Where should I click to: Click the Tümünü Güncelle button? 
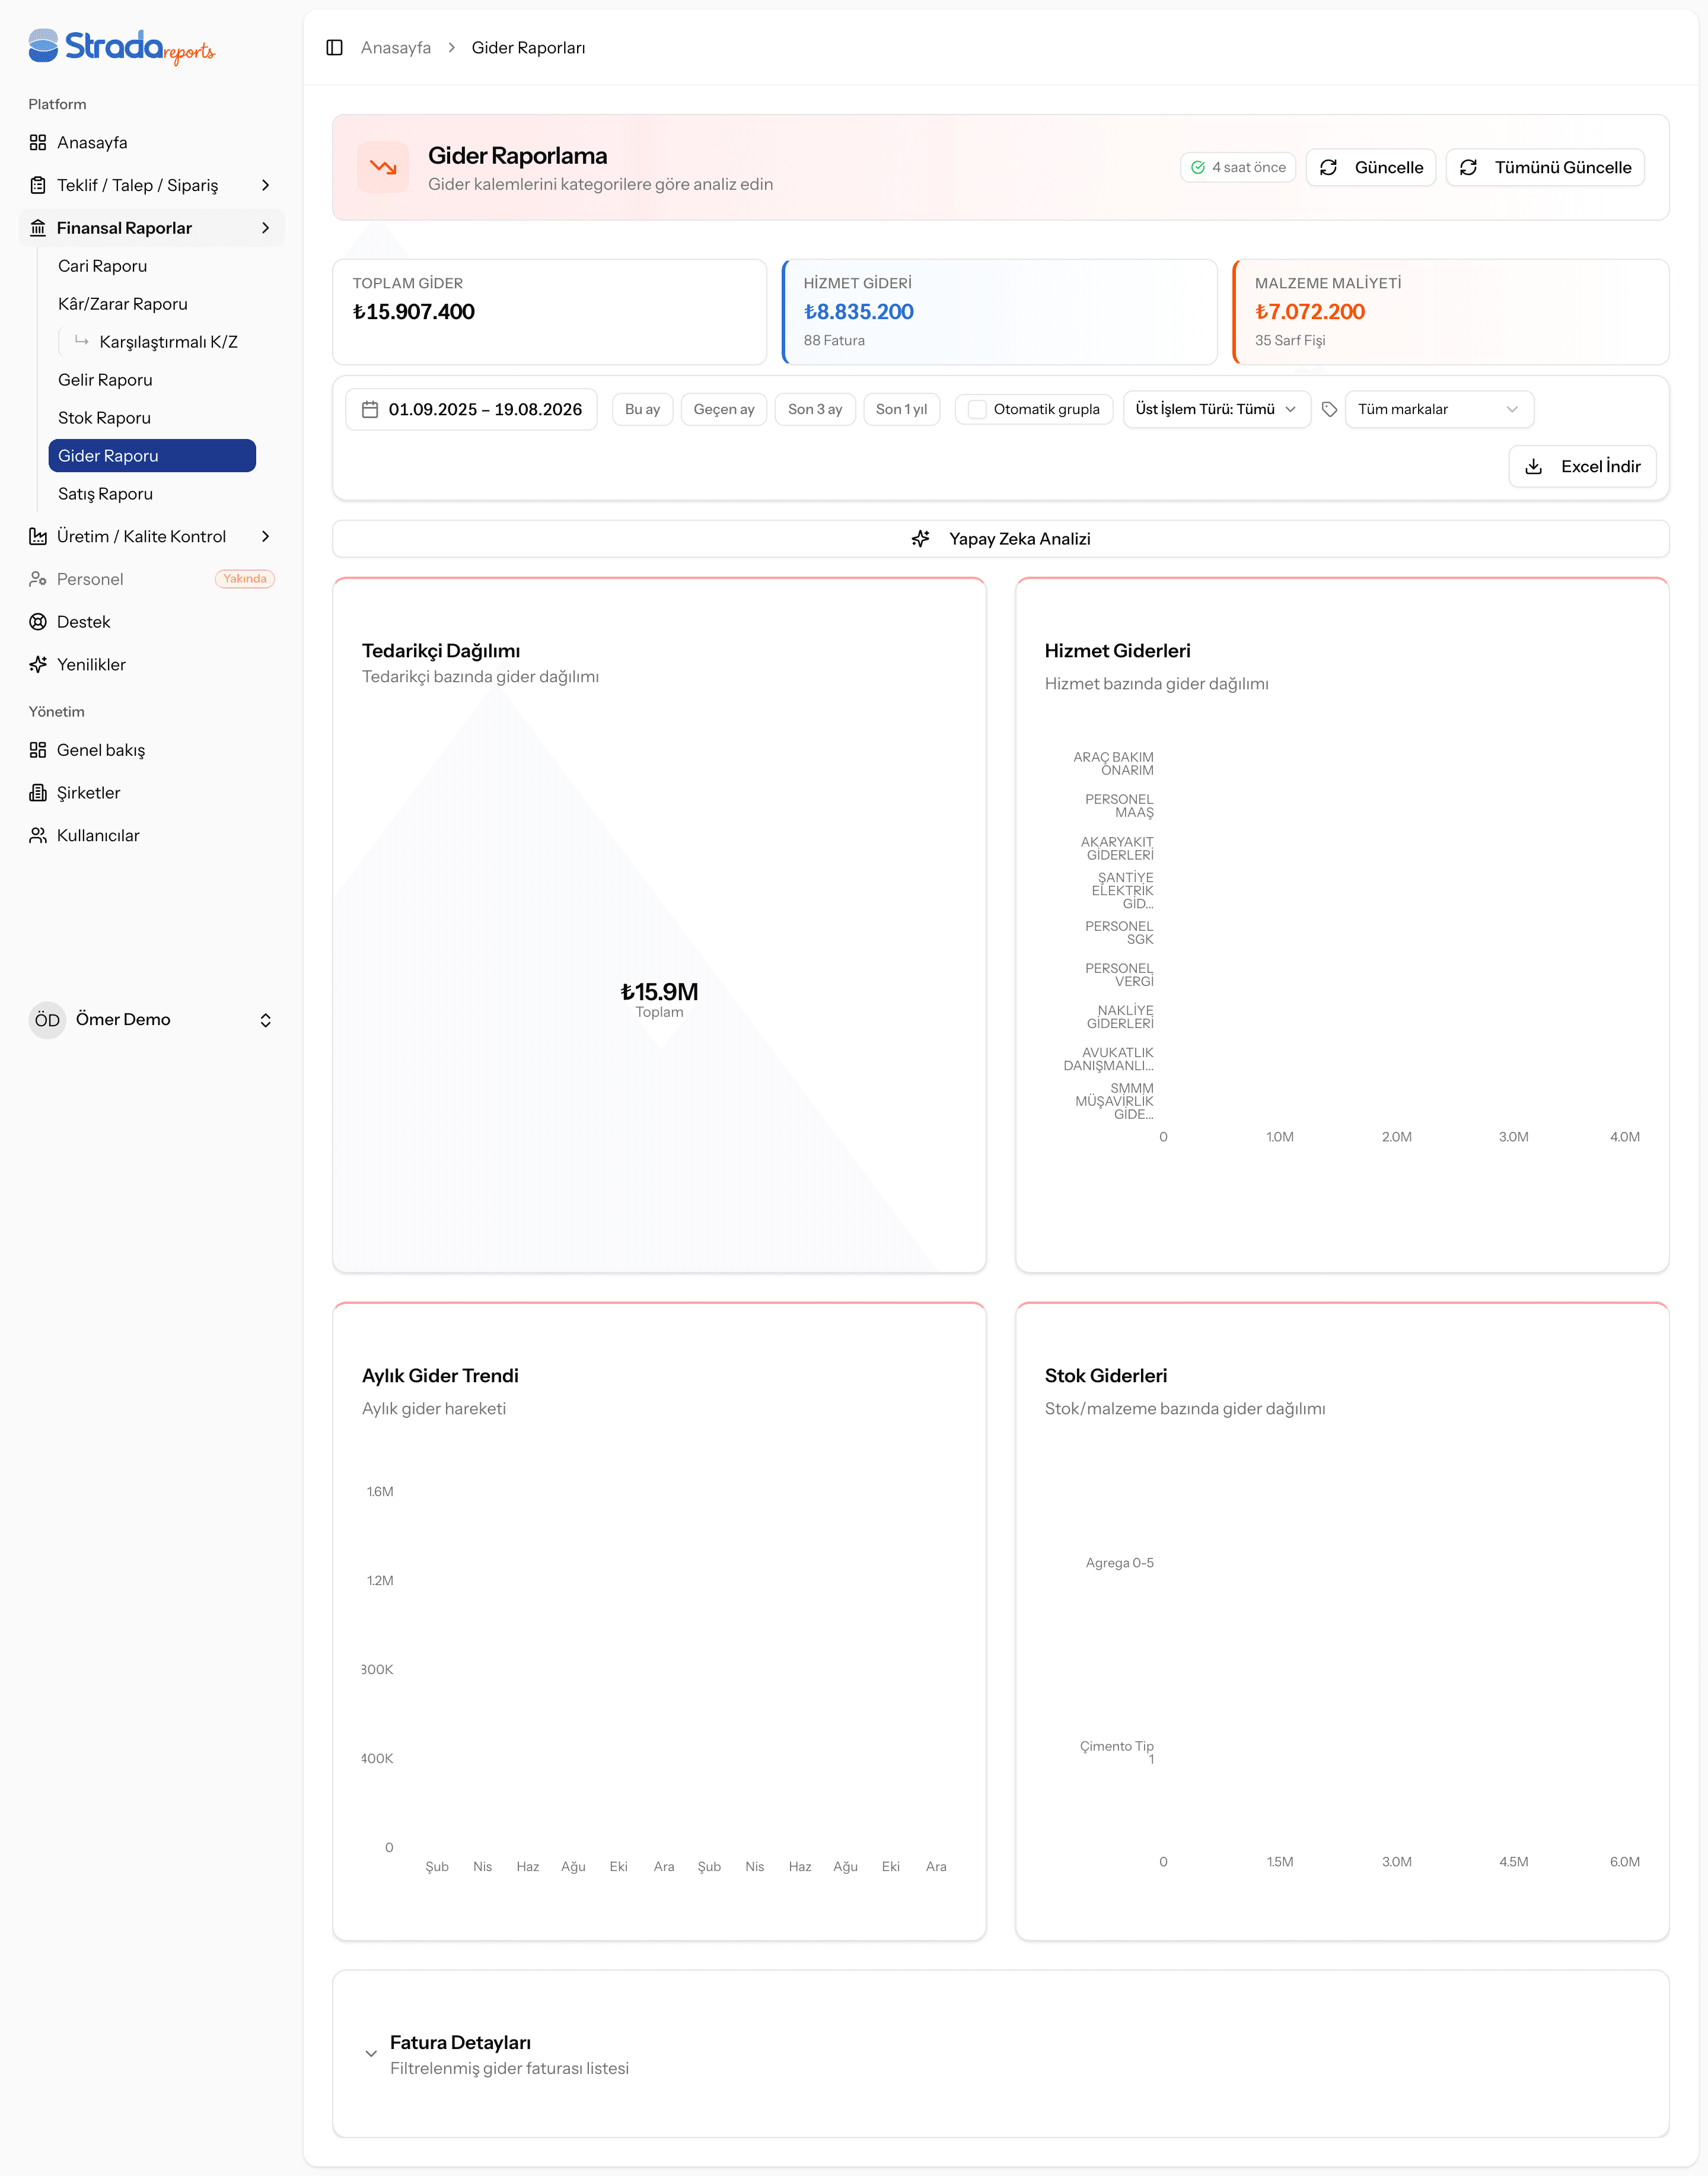1545,168
